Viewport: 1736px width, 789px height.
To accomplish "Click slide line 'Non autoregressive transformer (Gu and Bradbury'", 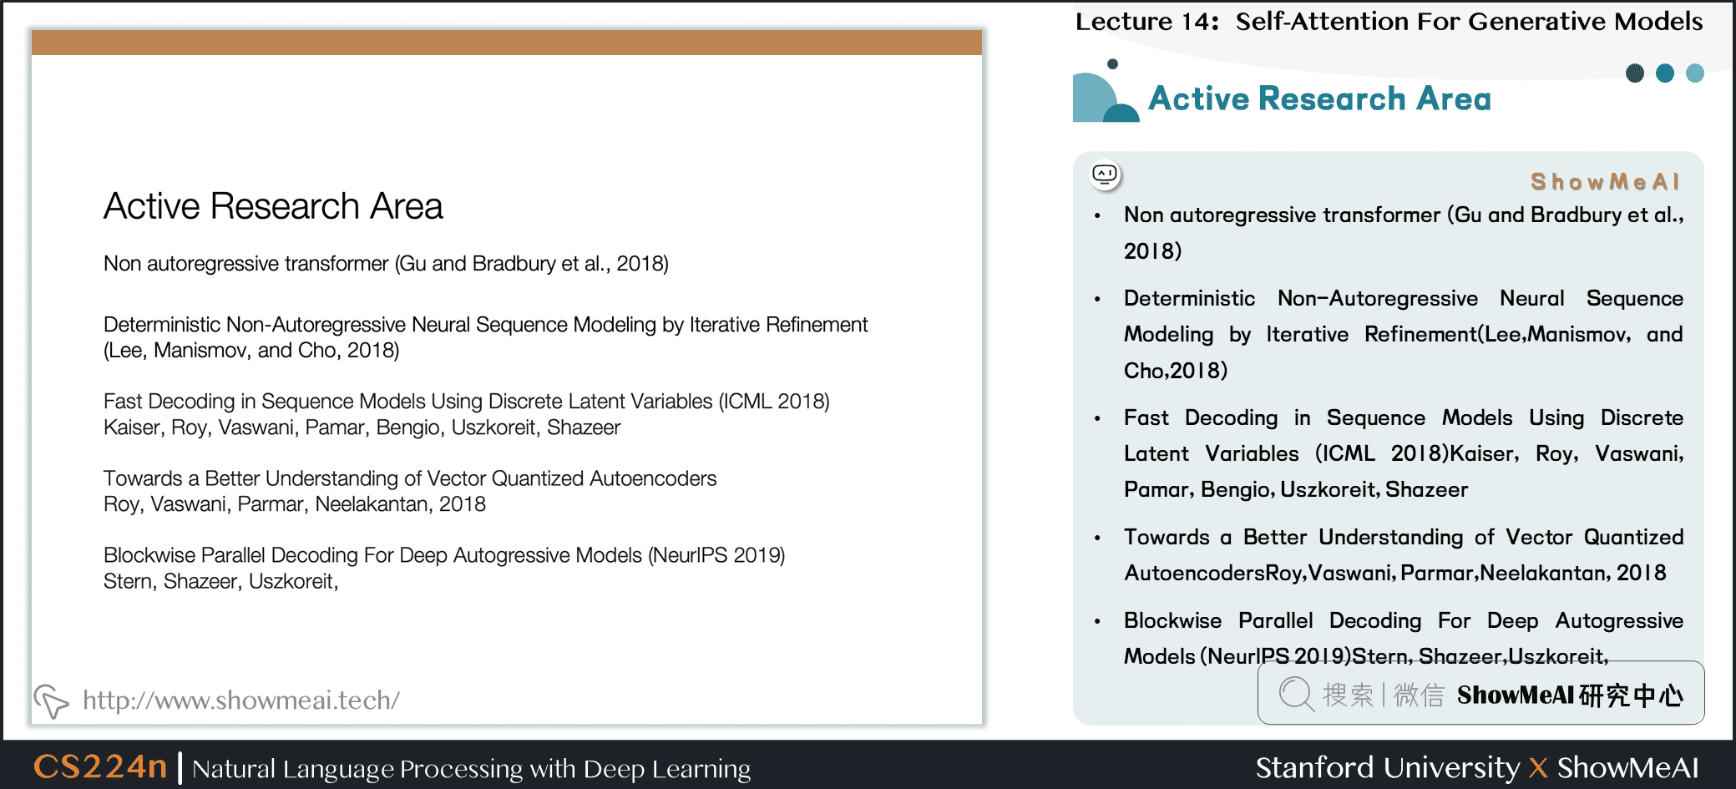I will 386,264.
